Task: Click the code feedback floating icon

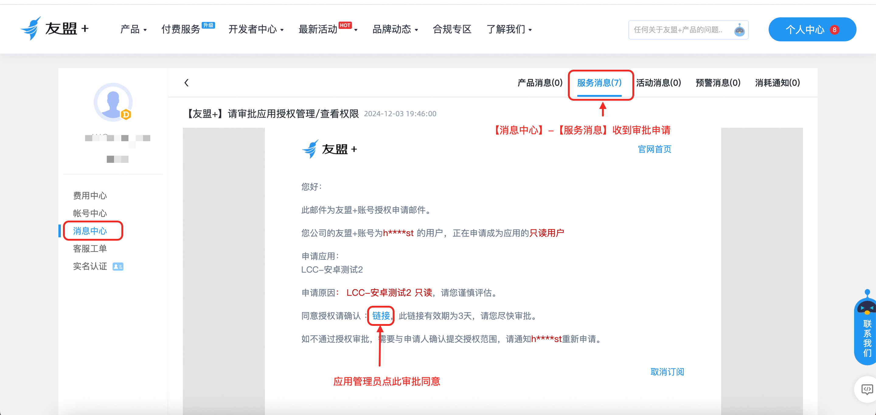Action: (x=867, y=389)
